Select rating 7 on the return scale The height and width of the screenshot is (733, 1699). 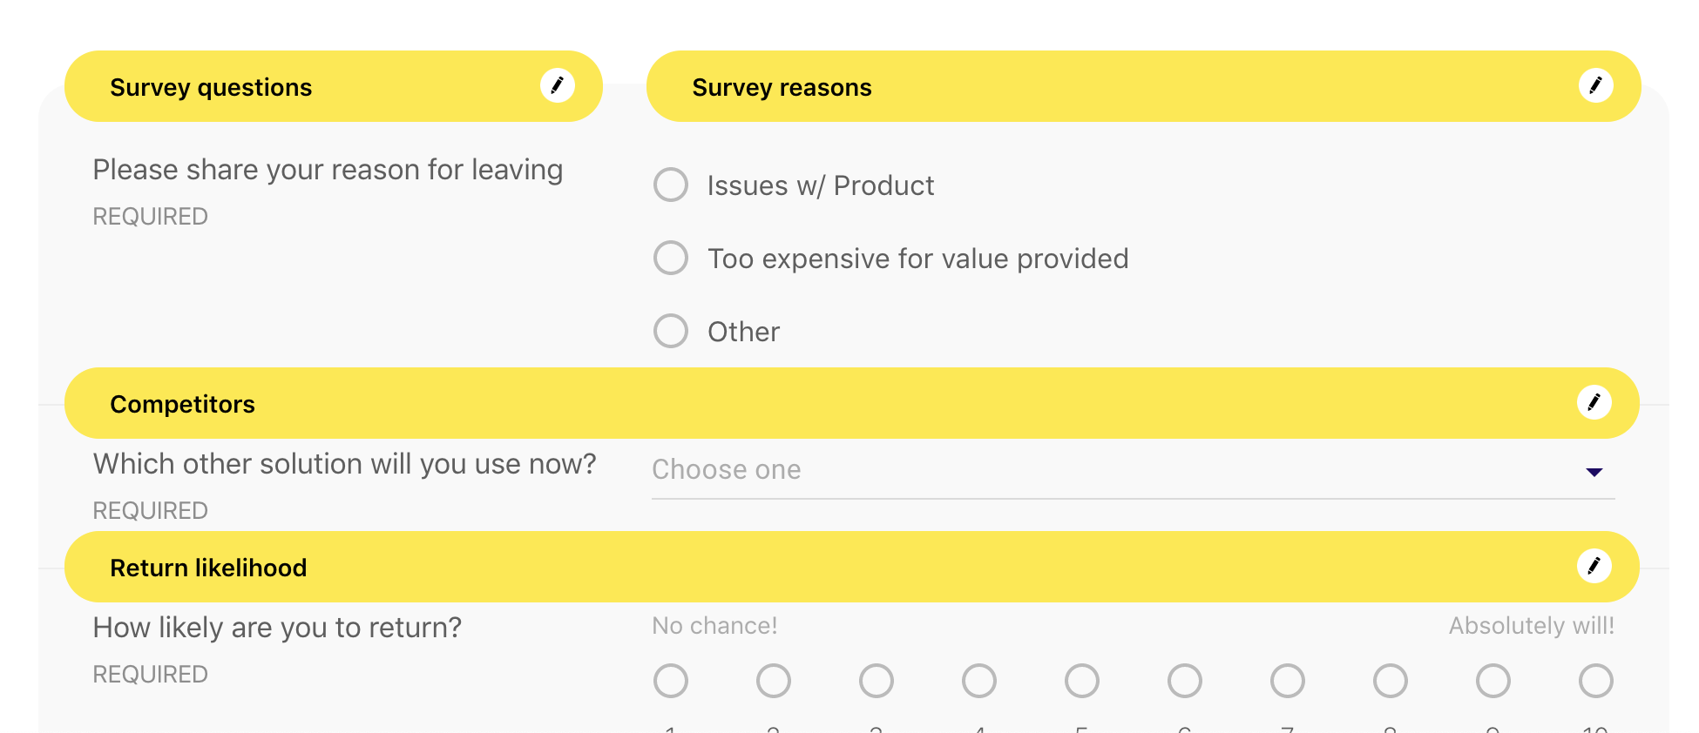pyautogui.click(x=1288, y=681)
